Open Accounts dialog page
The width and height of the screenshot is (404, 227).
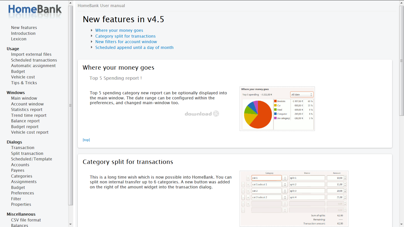point(20,165)
